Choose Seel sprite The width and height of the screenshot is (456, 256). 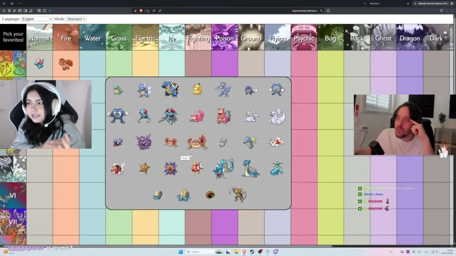coord(251,116)
